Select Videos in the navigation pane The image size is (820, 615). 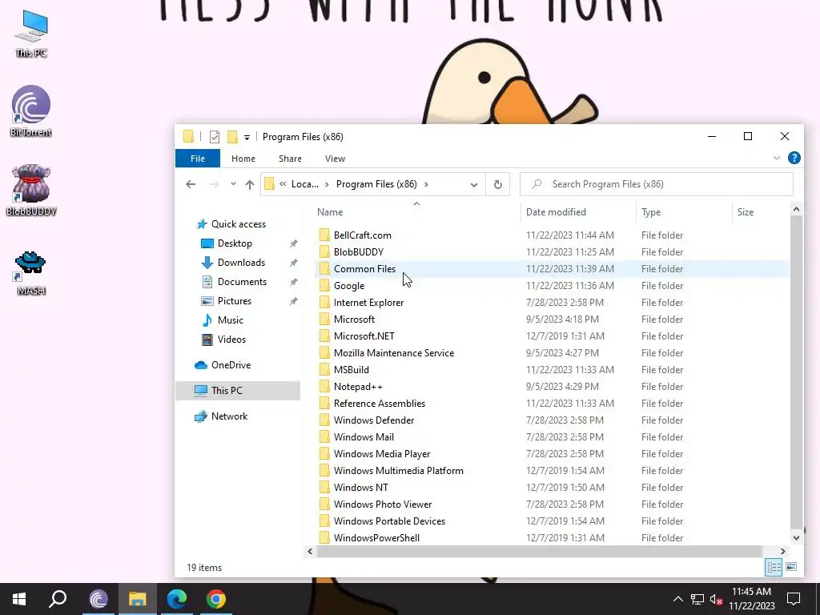click(231, 340)
